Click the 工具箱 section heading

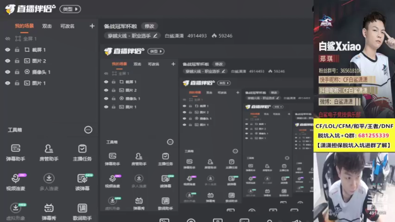point(15,130)
